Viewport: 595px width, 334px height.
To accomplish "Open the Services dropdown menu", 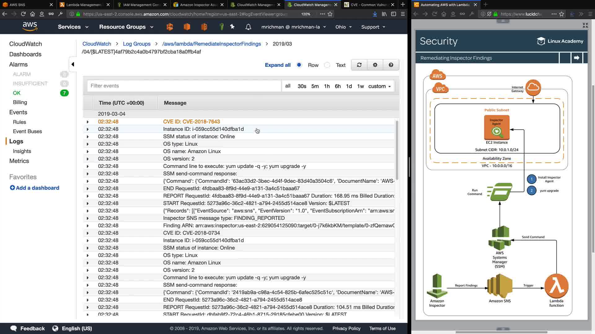I will 73,27.
